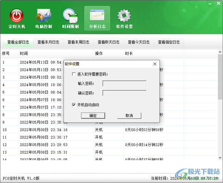Cancel dialog with 取消 button
223x183 pixels.
(x=129, y=115)
